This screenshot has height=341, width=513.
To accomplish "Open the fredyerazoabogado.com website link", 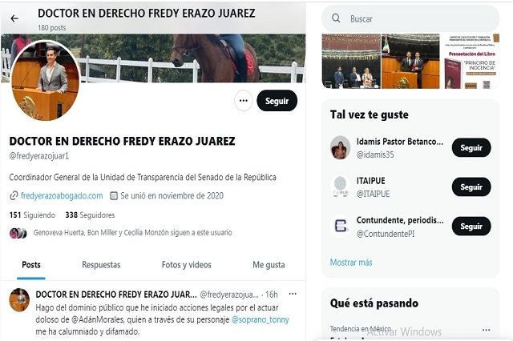I will (x=62, y=195).
